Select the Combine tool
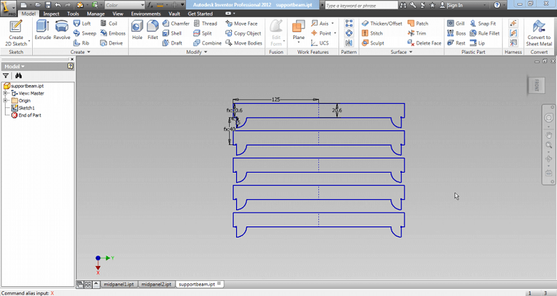 (x=207, y=43)
